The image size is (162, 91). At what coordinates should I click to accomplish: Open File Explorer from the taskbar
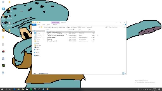[x=18, y=89]
